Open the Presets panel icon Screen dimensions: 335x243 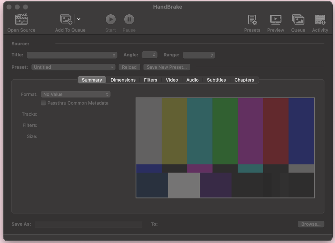click(x=252, y=20)
